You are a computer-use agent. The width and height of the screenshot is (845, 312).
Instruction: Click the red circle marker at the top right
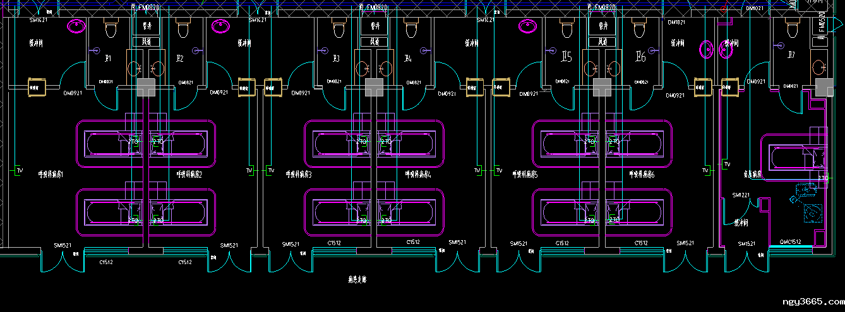pyautogui.click(x=724, y=8)
